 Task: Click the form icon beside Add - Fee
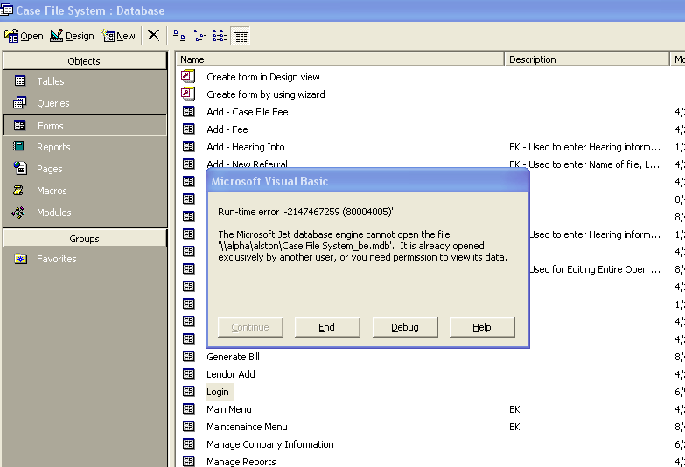click(x=188, y=129)
